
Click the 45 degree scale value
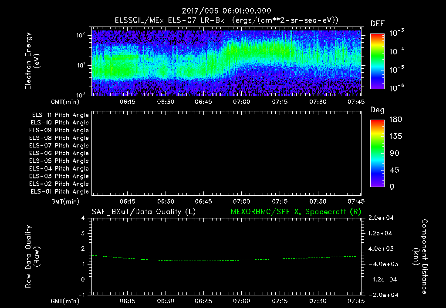click(395, 170)
